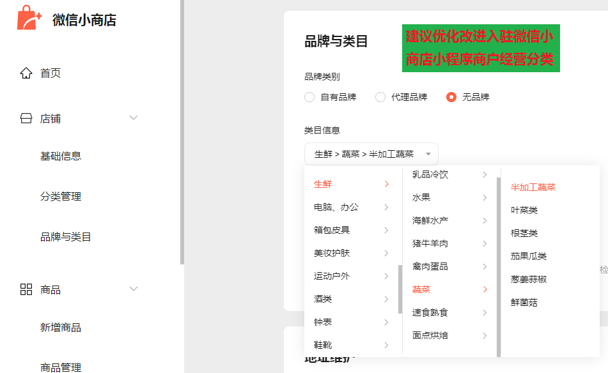The image size is (608, 373).
Task: Click the sidebar vertical scrollbar
Action: (182, 132)
